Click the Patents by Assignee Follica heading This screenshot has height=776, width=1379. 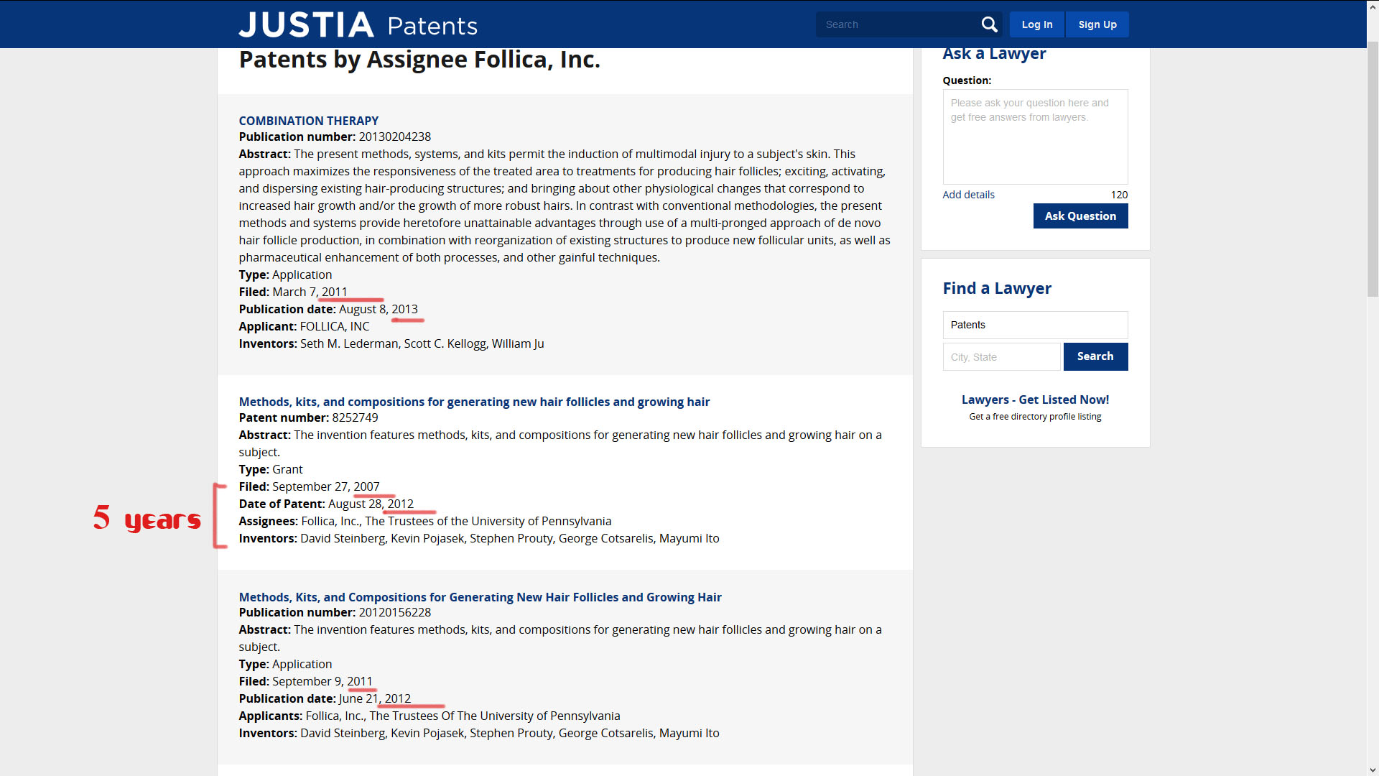tap(419, 60)
